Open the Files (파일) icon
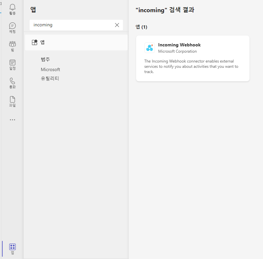The image size is (263, 259). click(x=12, y=102)
